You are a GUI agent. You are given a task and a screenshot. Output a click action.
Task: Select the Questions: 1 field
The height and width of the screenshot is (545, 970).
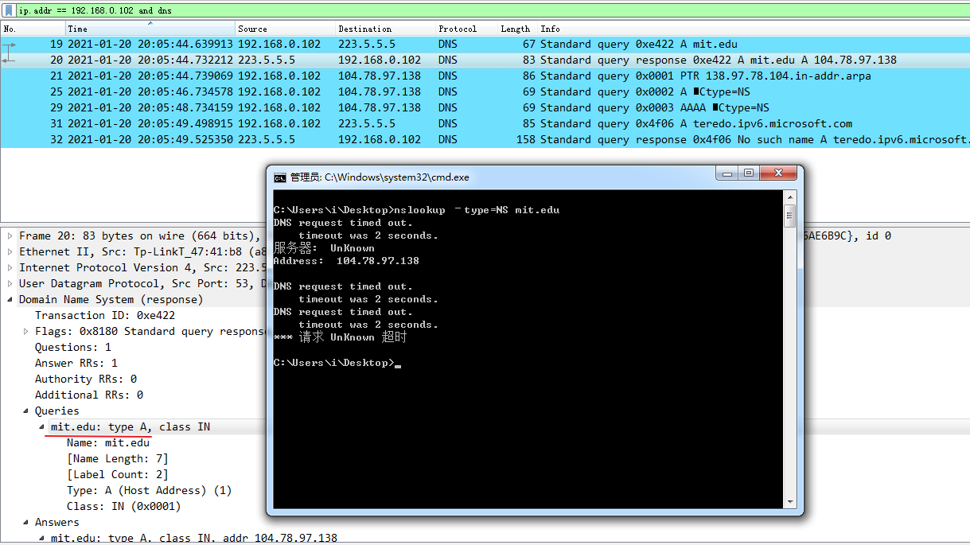pyautogui.click(x=73, y=347)
